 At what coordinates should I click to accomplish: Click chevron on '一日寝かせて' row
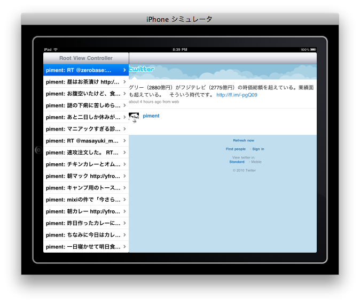pos(124,247)
